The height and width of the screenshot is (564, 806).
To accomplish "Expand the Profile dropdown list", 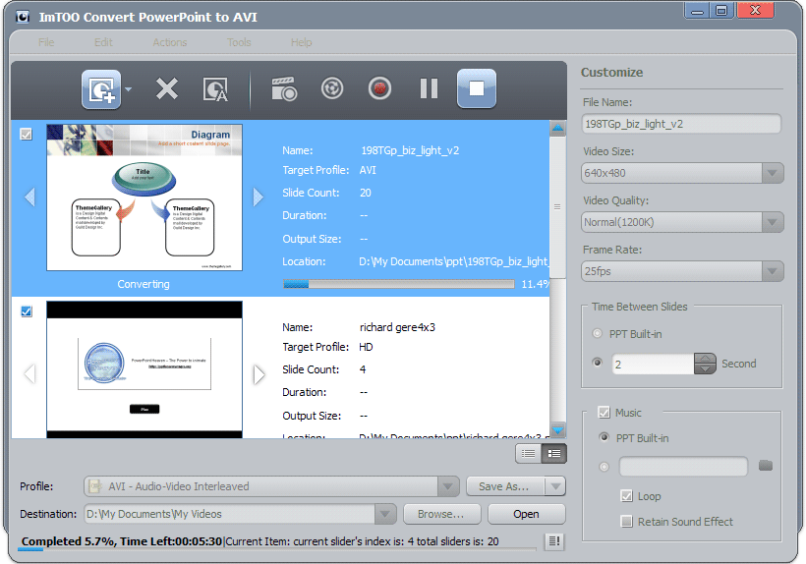I will [x=448, y=486].
